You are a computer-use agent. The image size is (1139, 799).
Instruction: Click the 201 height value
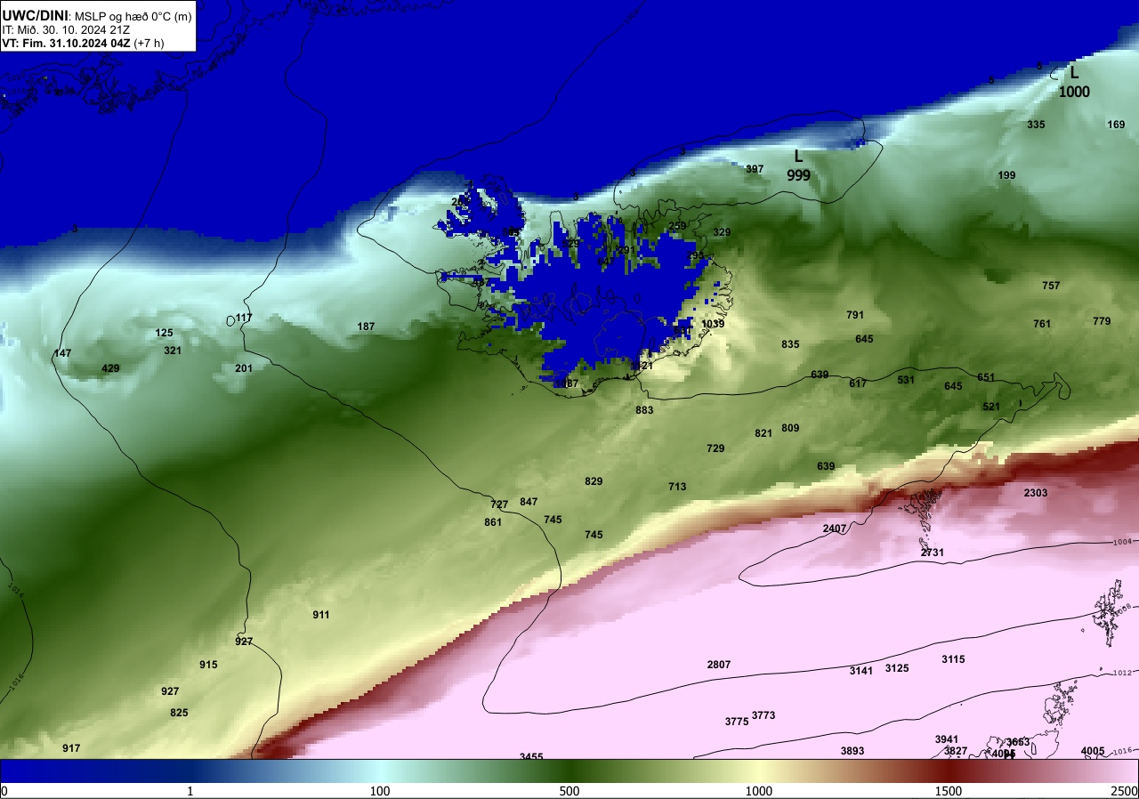click(x=244, y=368)
